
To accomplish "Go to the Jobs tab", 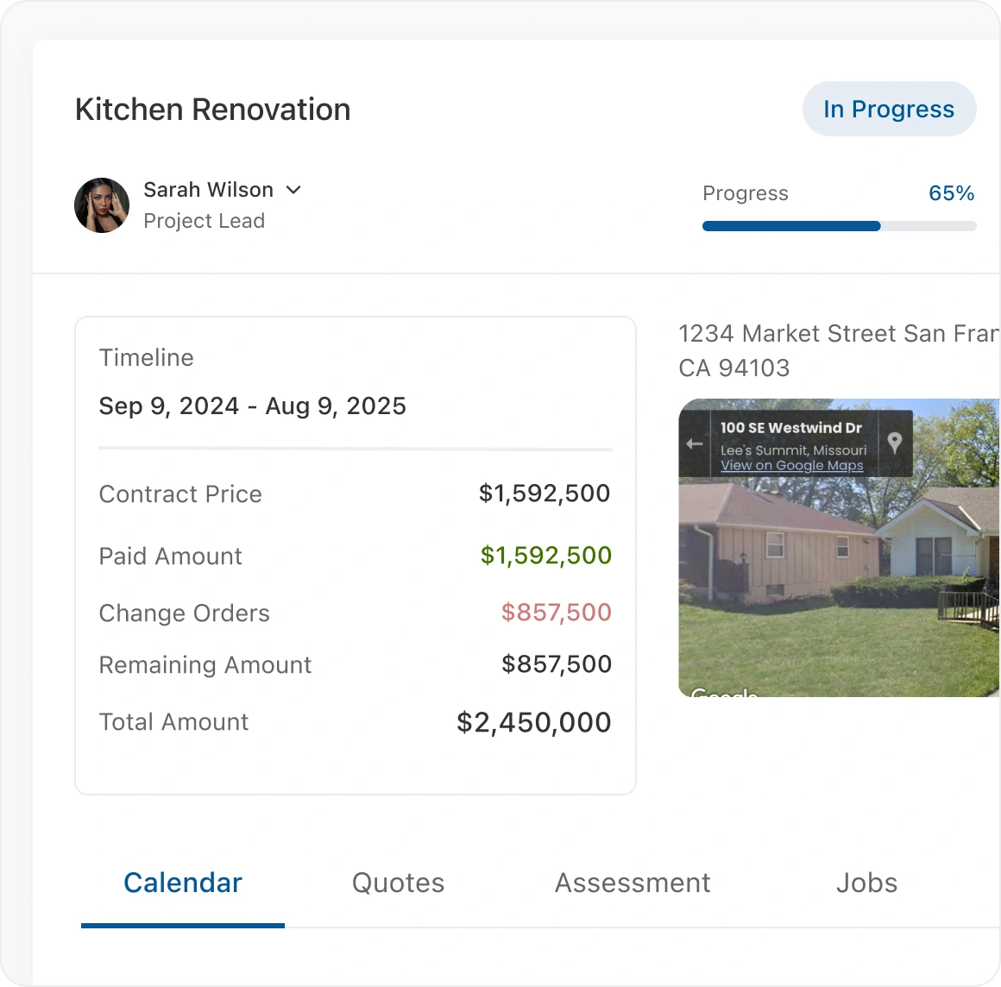I will pos(866,883).
